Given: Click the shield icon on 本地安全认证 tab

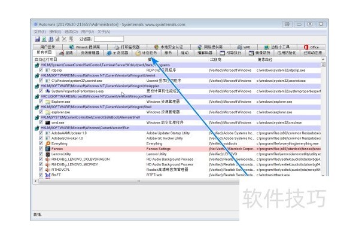Looking at the screenshot, I should [156, 47].
